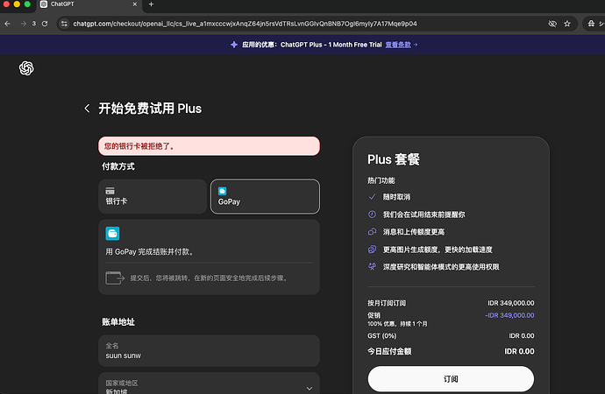Switch to the ChatGPT browser tab

pos(89,4)
